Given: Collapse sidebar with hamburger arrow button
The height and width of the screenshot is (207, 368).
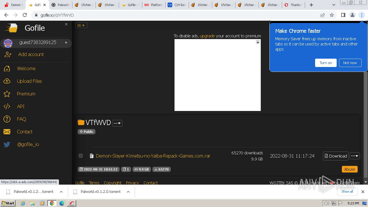Looking at the screenshot, I should point(81,25).
